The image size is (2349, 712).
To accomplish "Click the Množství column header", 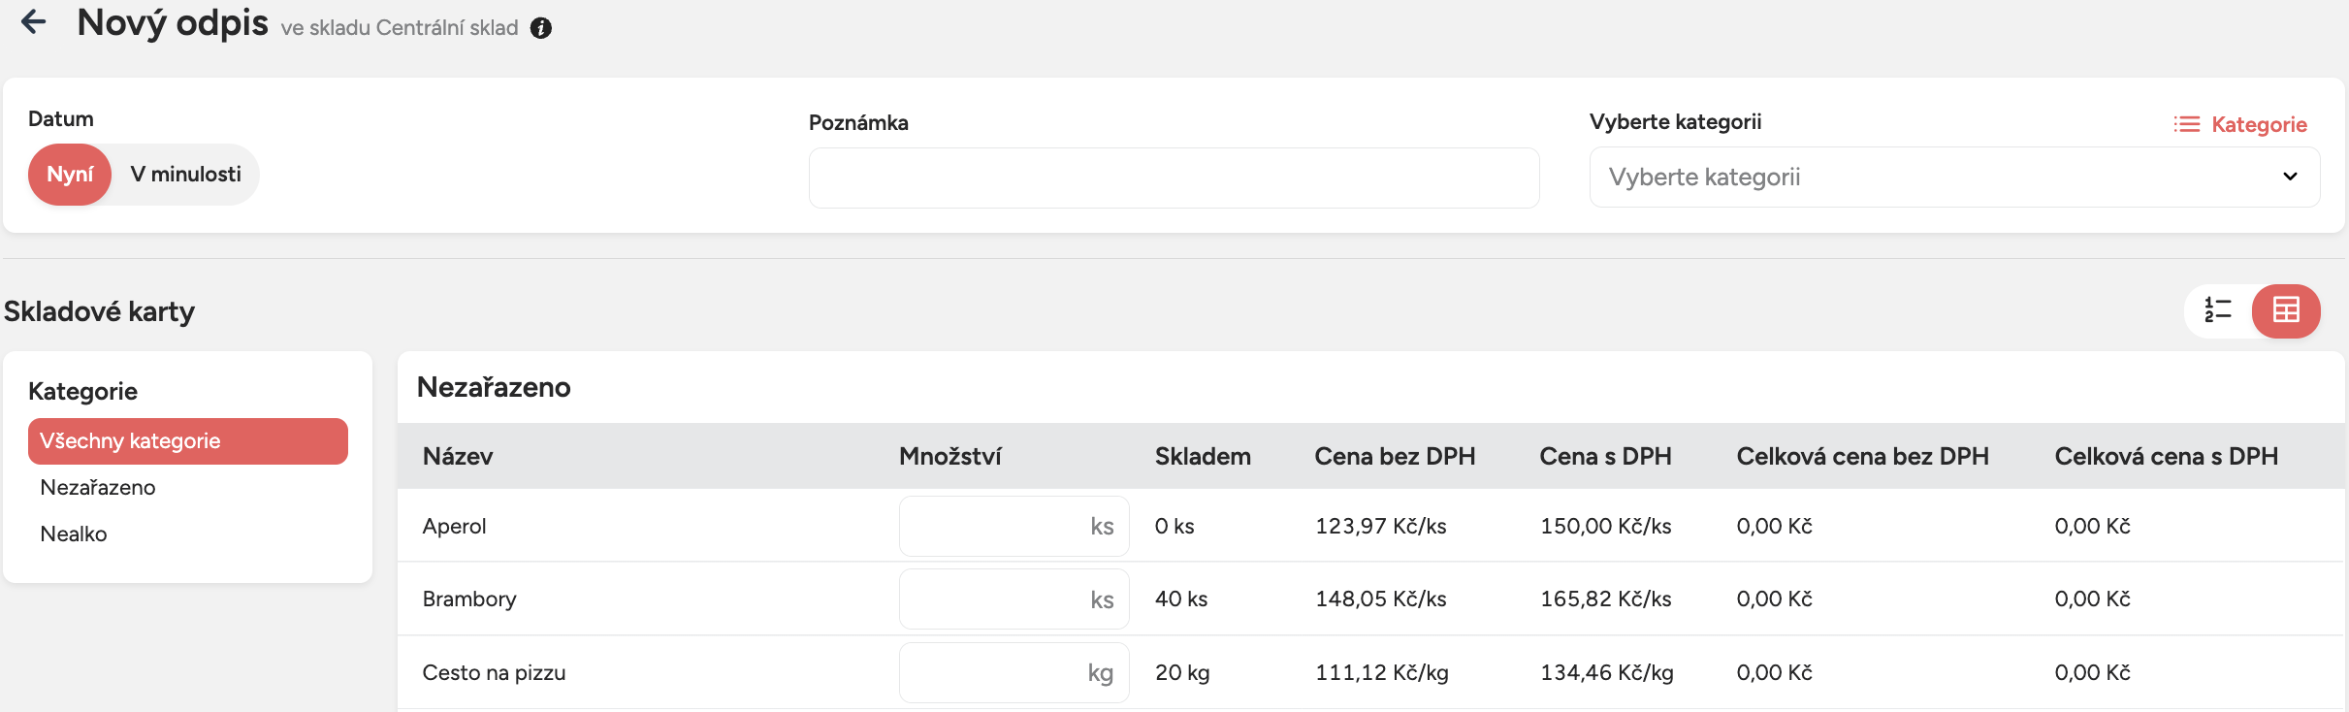I will [x=949, y=457].
